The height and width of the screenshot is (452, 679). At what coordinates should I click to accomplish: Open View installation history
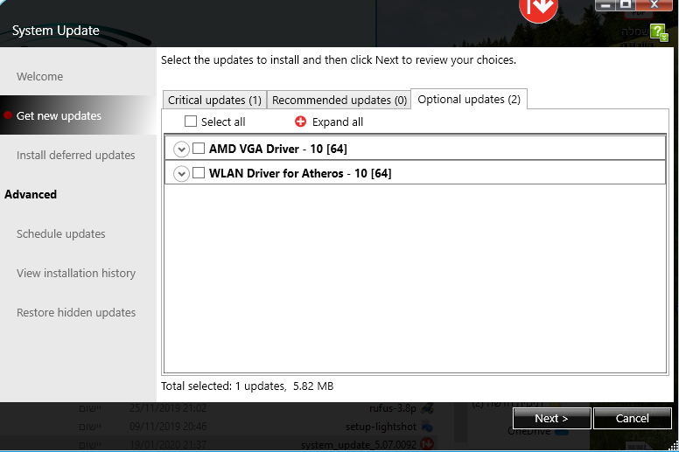pos(76,274)
